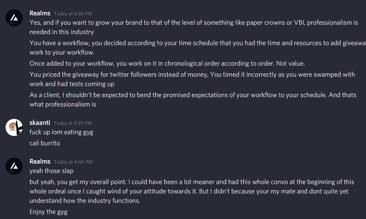
Task: Click Realms avatar on the 4:40 PM message
Action: 14,165
